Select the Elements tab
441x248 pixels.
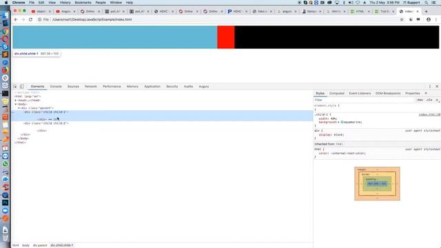tap(37, 87)
